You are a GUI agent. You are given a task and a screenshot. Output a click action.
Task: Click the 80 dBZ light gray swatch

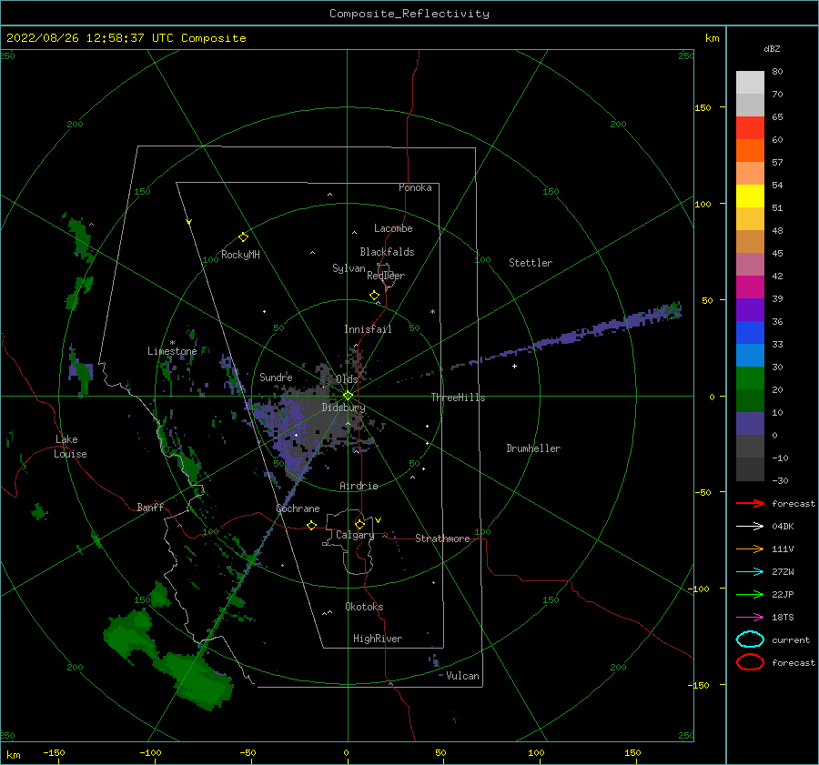750,83
